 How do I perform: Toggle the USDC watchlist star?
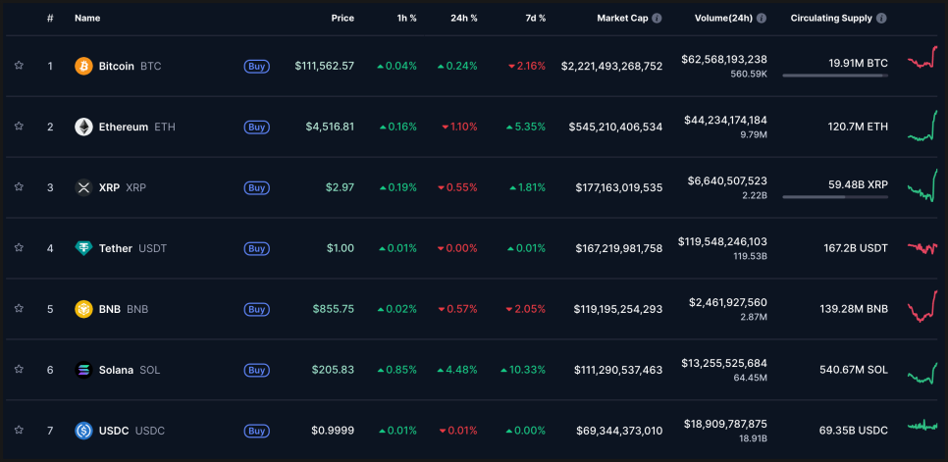19,430
